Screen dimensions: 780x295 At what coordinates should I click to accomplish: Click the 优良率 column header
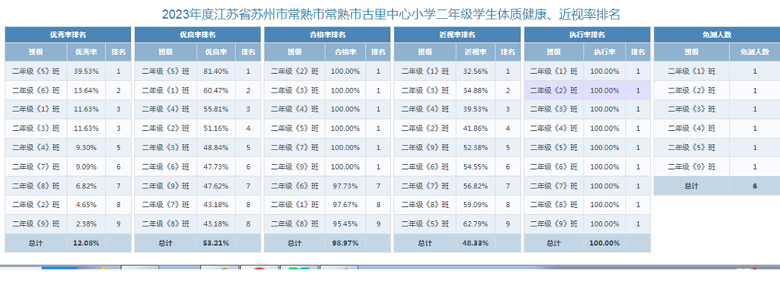pos(216,51)
